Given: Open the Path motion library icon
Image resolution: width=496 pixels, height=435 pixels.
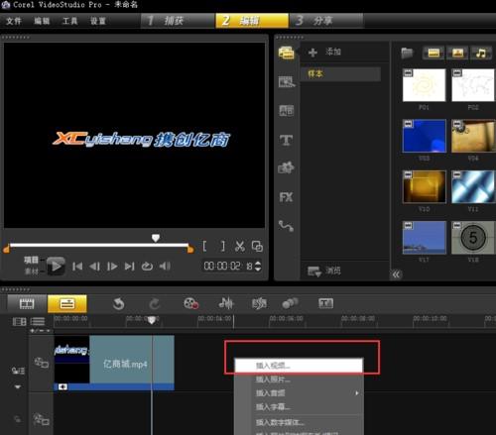Looking at the screenshot, I should tap(286, 226).
